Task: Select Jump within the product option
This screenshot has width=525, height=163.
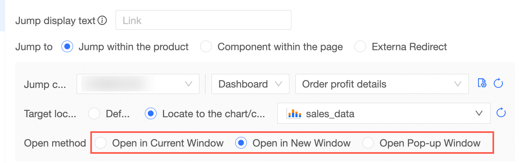Action: [67, 47]
